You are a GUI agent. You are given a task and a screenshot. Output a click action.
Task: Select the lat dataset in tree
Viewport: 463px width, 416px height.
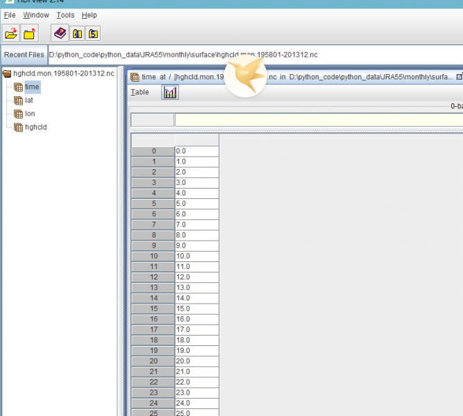(x=29, y=101)
